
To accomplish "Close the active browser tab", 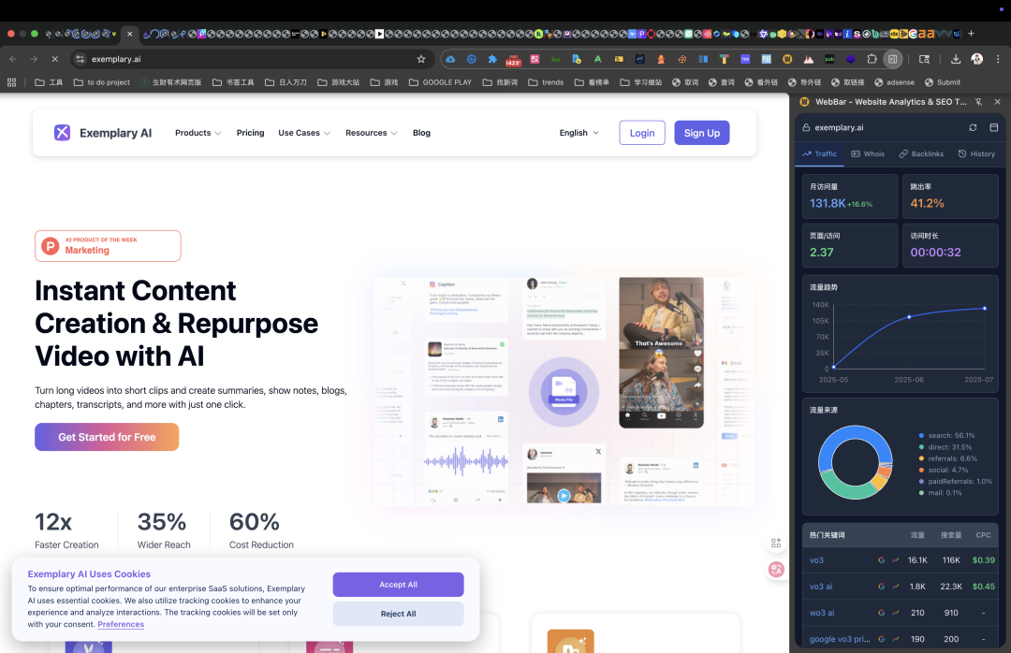I will [x=129, y=35].
